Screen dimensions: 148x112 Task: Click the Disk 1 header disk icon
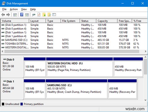pos(5,81)
